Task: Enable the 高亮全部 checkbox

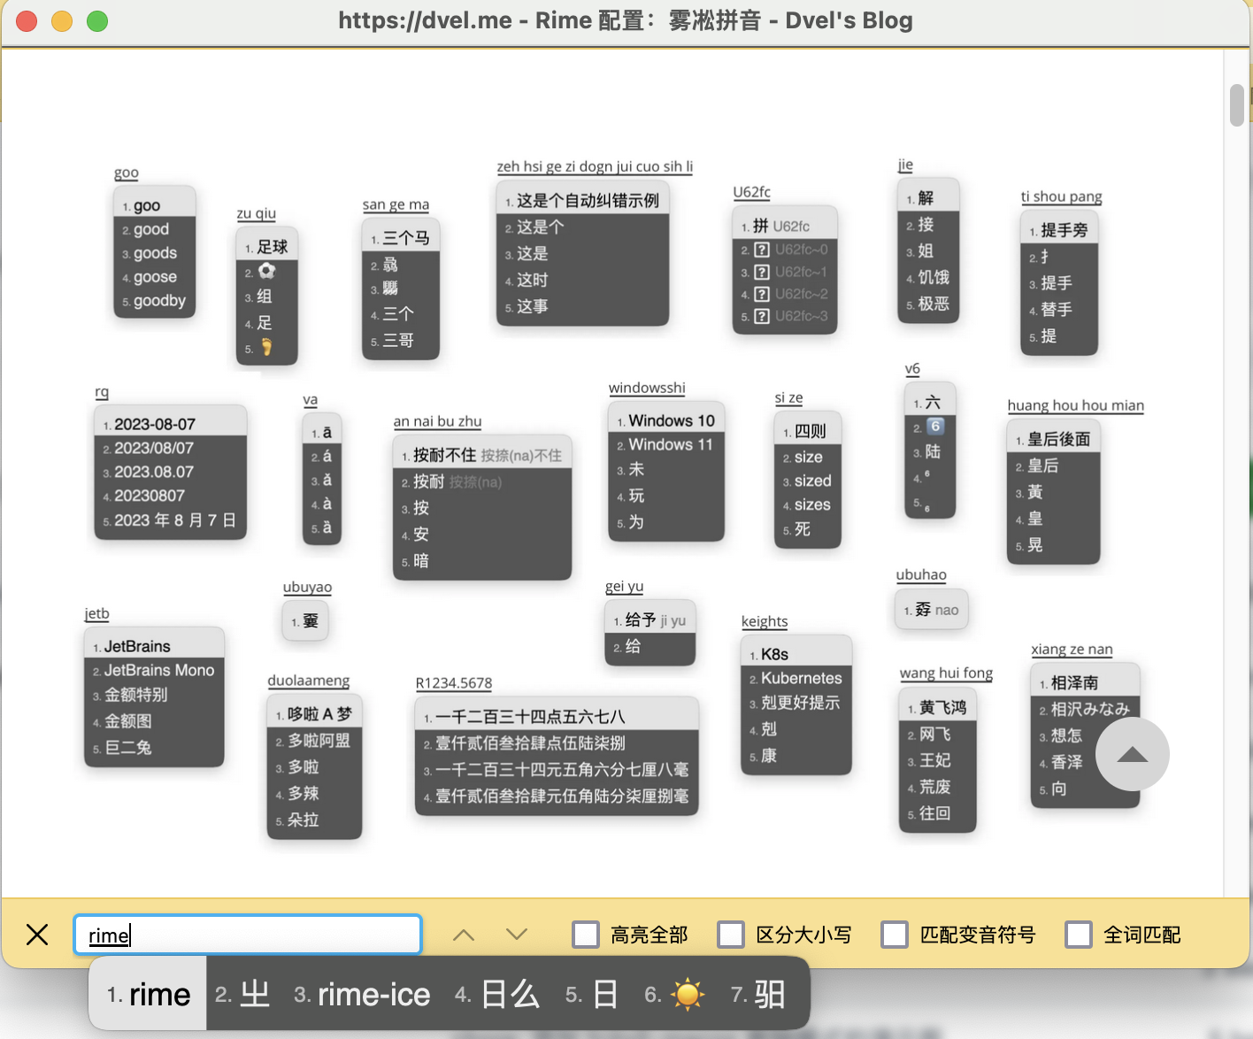Action: click(x=586, y=935)
